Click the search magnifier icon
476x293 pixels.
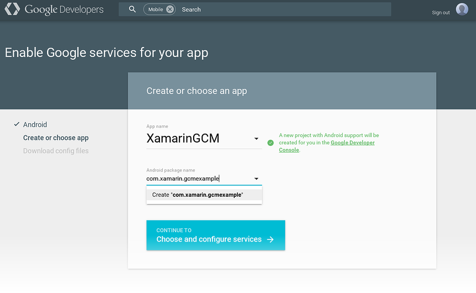click(x=132, y=9)
